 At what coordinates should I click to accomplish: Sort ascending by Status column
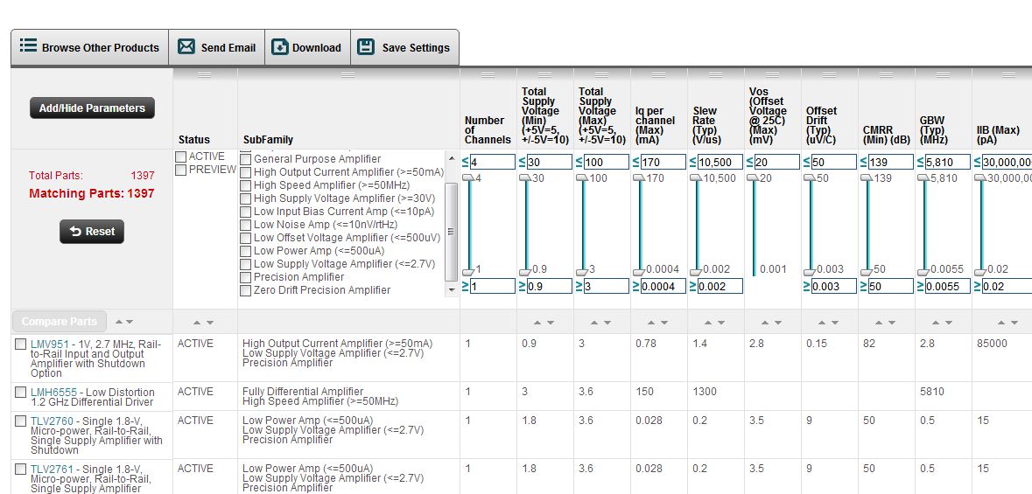[x=197, y=323]
